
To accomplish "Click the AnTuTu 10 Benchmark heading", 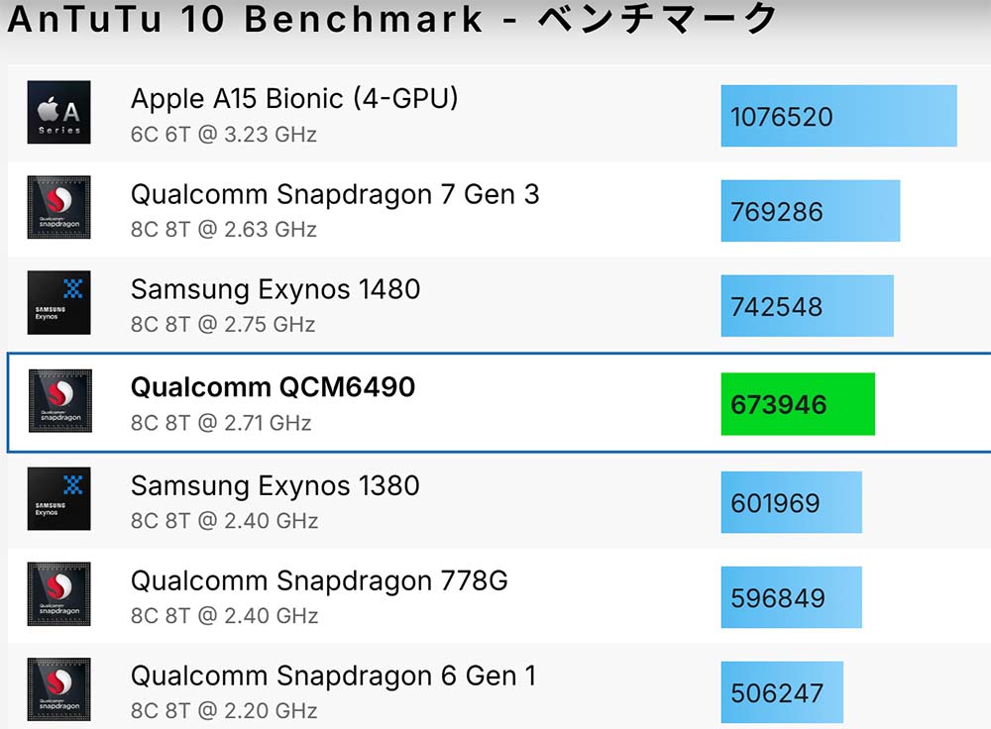I will click(392, 20).
